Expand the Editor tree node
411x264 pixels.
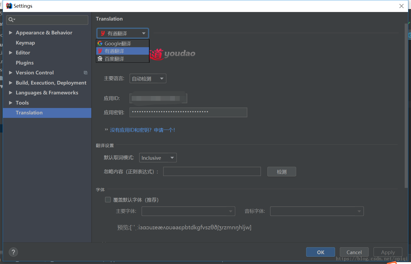tap(11, 53)
